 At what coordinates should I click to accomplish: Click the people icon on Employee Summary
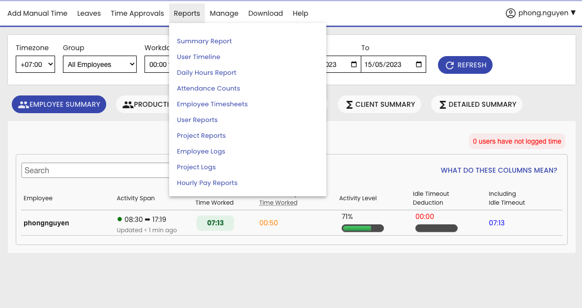[x=23, y=104]
